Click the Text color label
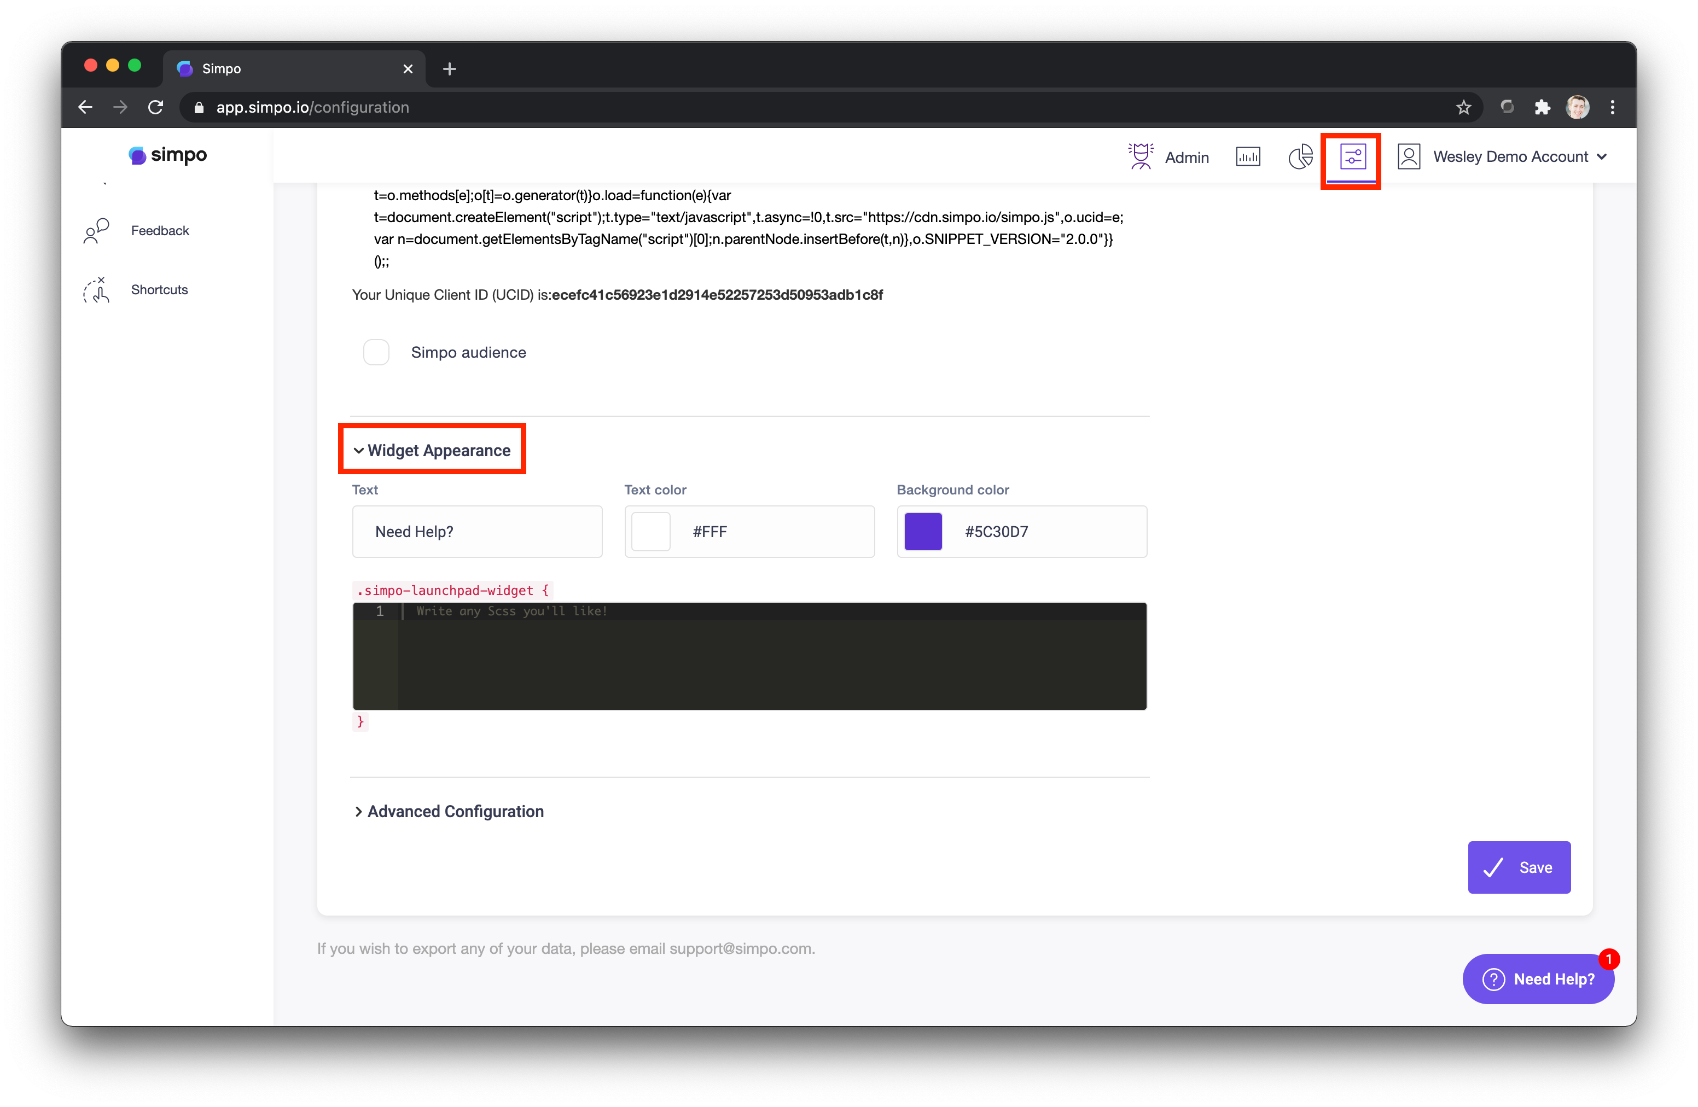This screenshot has width=1698, height=1107. 655,490
